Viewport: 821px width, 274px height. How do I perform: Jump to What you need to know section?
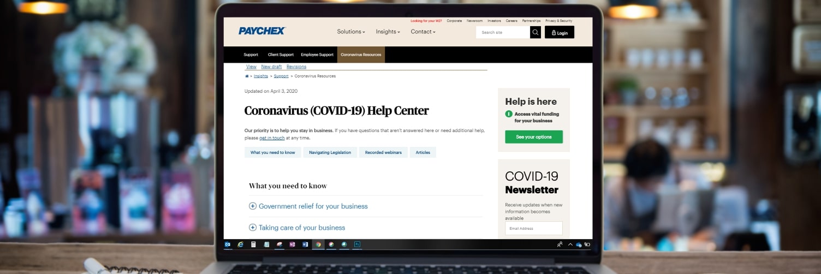[x=273, y=152]
